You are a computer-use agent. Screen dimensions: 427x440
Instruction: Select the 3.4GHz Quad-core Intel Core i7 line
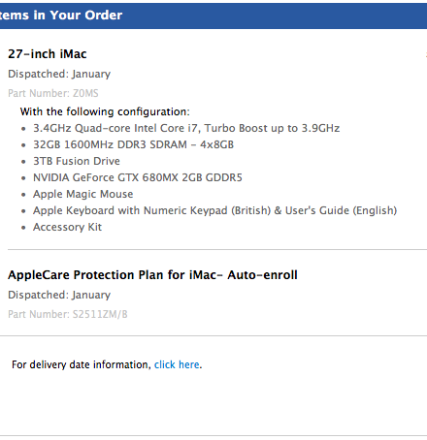[x=186, y=128]
